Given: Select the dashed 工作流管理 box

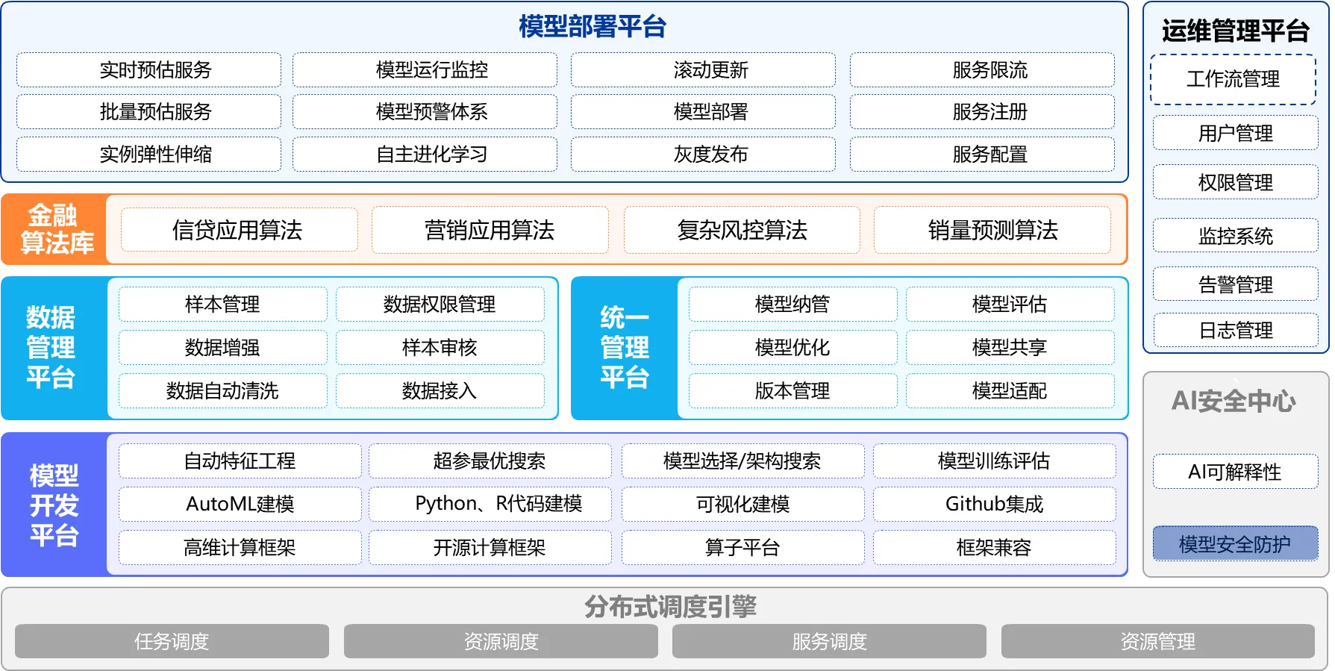Looking at the screenshot, I should coord(1233,79).
